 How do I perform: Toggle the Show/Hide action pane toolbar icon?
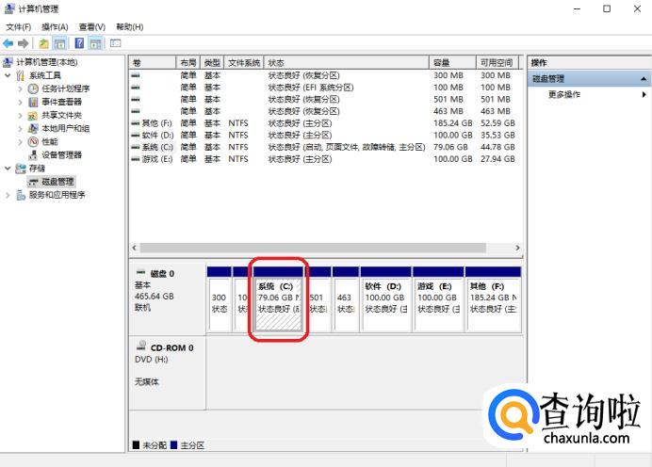[96, 43]
